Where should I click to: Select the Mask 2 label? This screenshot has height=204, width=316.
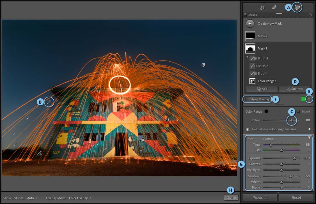pyautogui.click(x=263, y=36)
